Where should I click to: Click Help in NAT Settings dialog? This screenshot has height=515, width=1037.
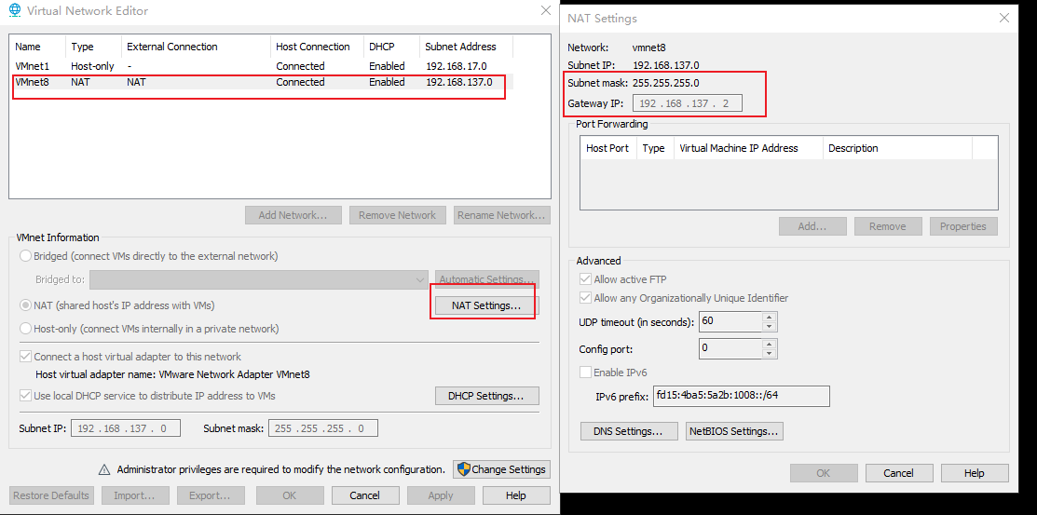[975, 473]
